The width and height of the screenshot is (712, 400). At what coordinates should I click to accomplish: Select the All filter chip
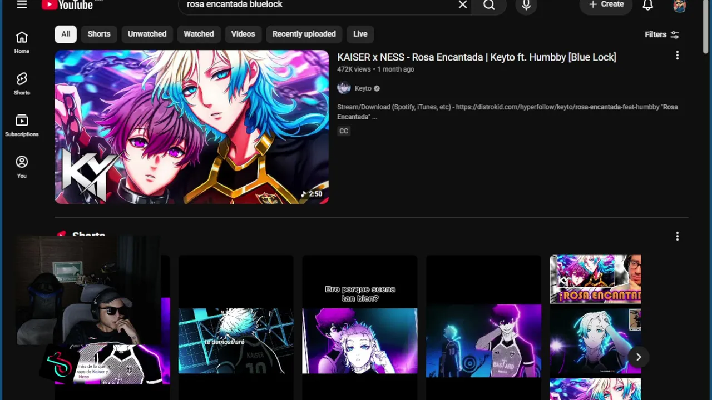(x=66, y=34)
